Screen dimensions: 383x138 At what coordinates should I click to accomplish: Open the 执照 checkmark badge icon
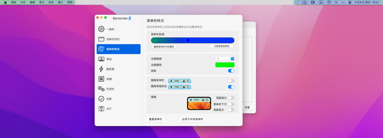tap(101, 99)
